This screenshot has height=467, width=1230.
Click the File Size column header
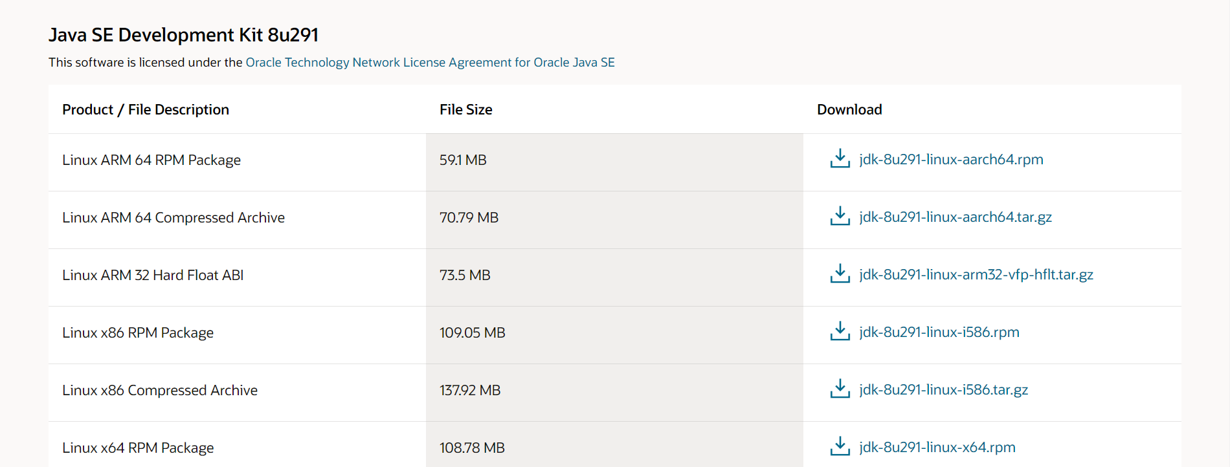pos(465,110)
